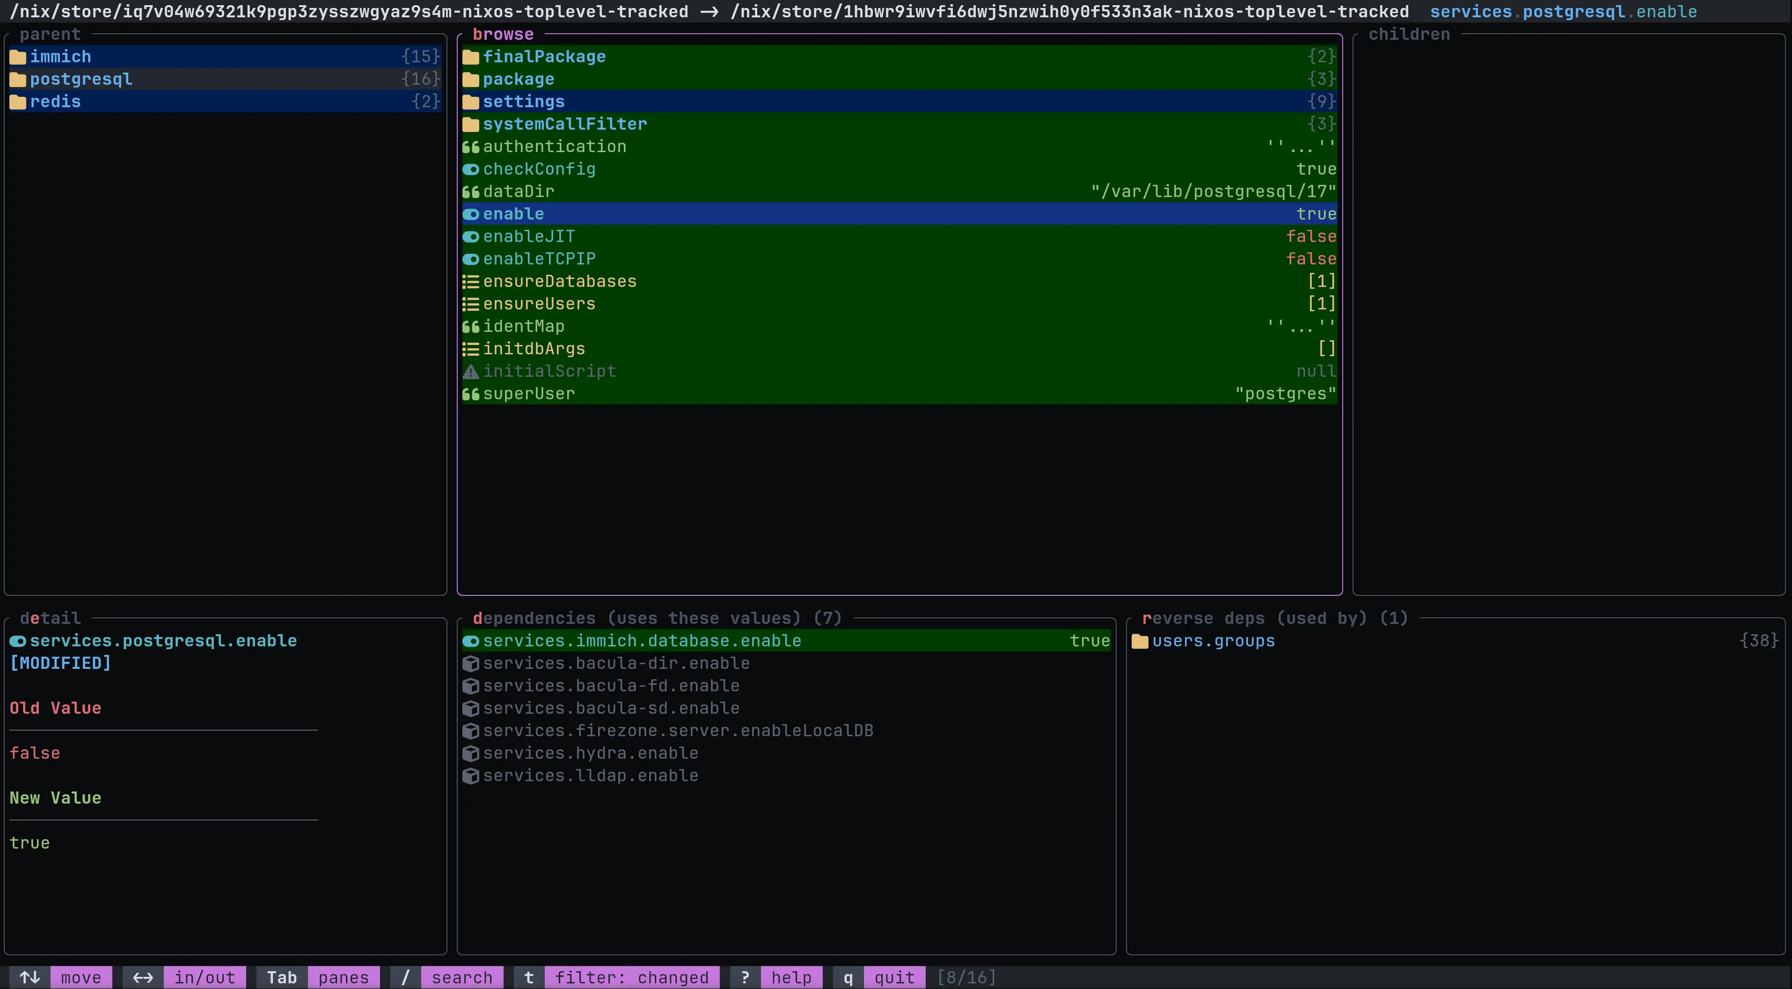This screenshot has width=1792, height=989.
Task: Toggle the enableJIT boolean value
Action: click(529, 236)
